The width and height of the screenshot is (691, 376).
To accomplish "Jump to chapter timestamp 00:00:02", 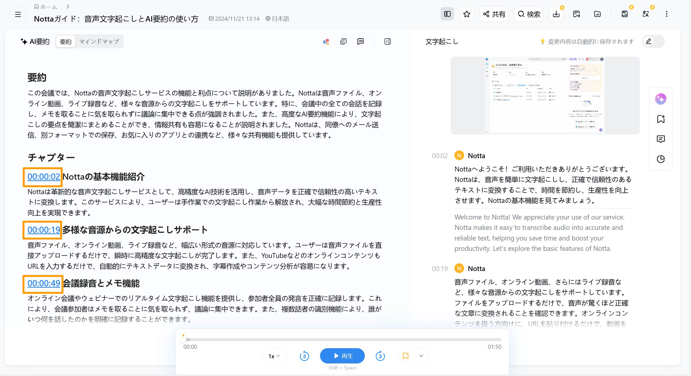I will pos(44,177).
